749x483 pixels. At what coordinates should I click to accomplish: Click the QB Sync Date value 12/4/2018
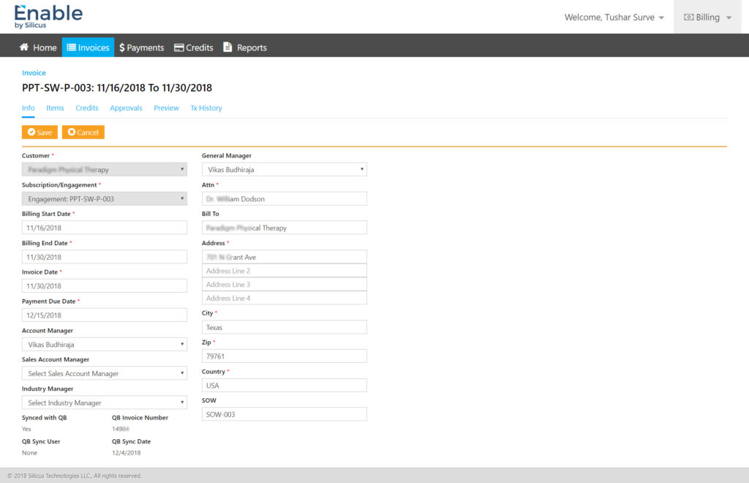126,453
